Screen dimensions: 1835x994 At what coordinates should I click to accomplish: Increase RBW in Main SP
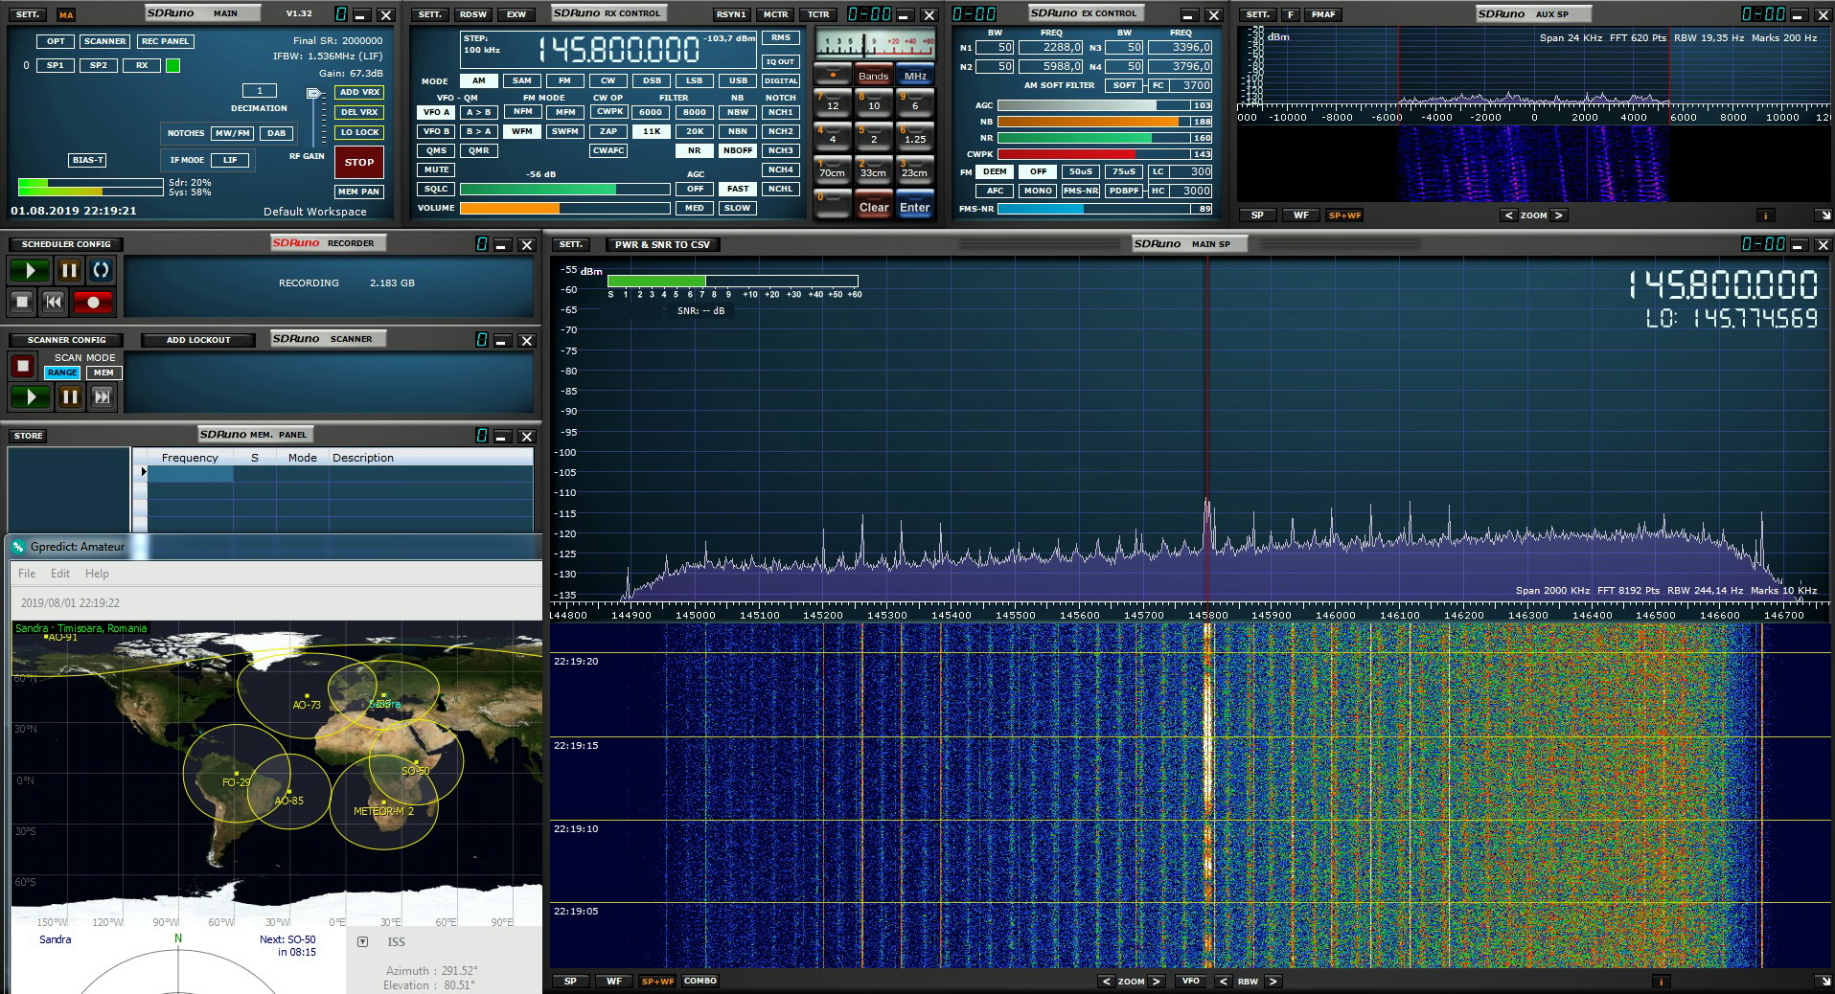click(1273, 982)
